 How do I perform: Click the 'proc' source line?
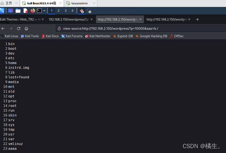[12, 101]
